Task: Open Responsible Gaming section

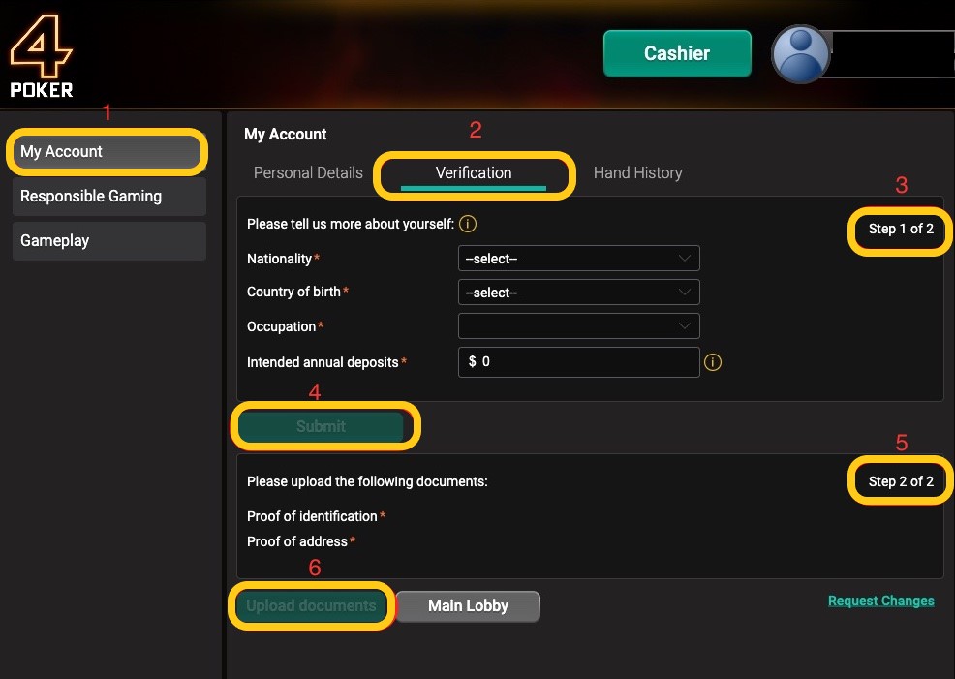Action: [x=109, y=196]
